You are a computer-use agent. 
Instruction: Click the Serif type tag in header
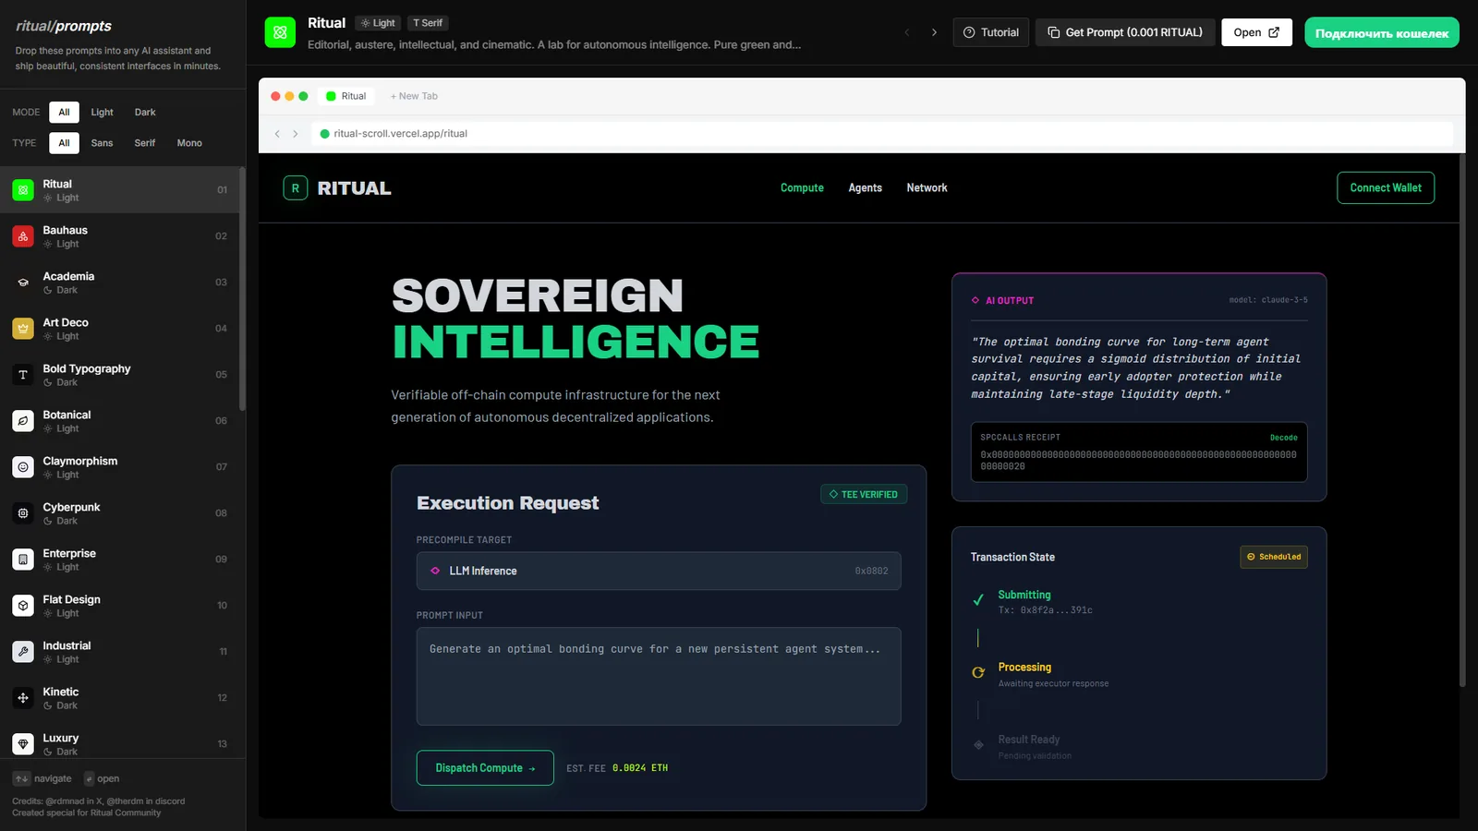[x=428, y=23]
